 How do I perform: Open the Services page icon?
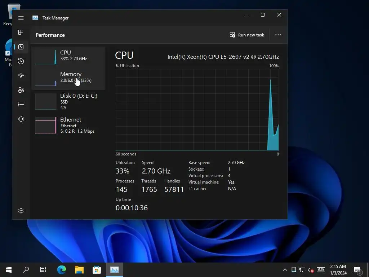[x=21, y=119]
